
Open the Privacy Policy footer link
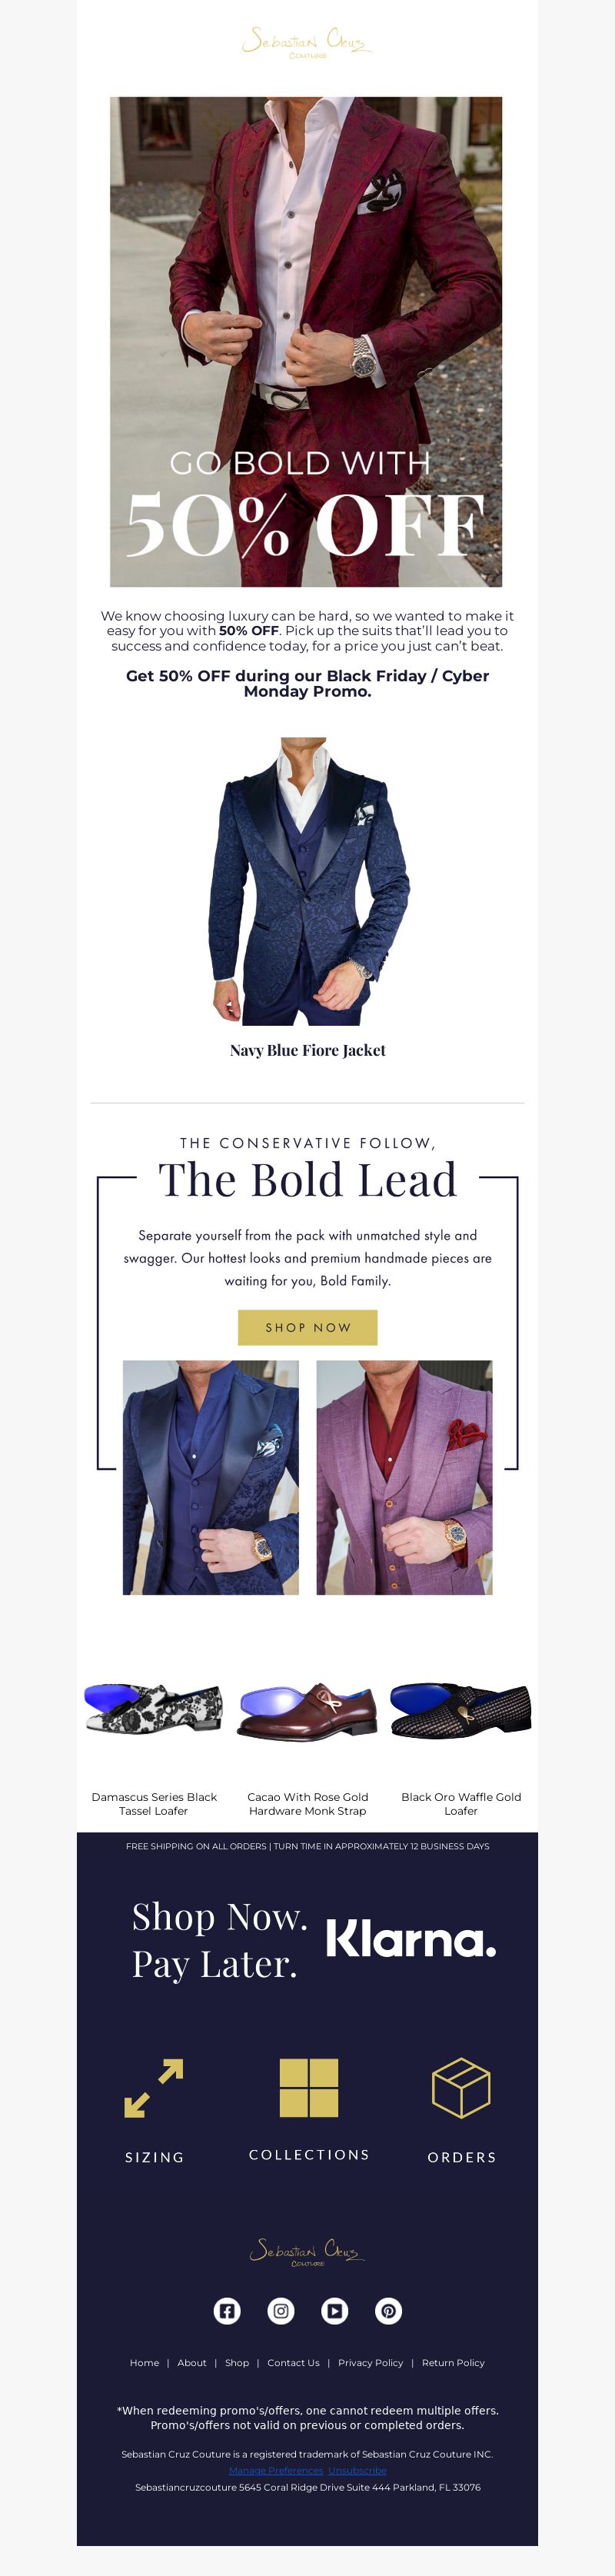click(370, 2362)
